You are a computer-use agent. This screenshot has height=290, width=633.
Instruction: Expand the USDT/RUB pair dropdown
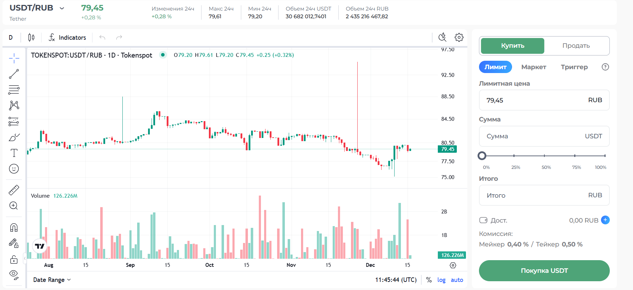pos(62,8)
